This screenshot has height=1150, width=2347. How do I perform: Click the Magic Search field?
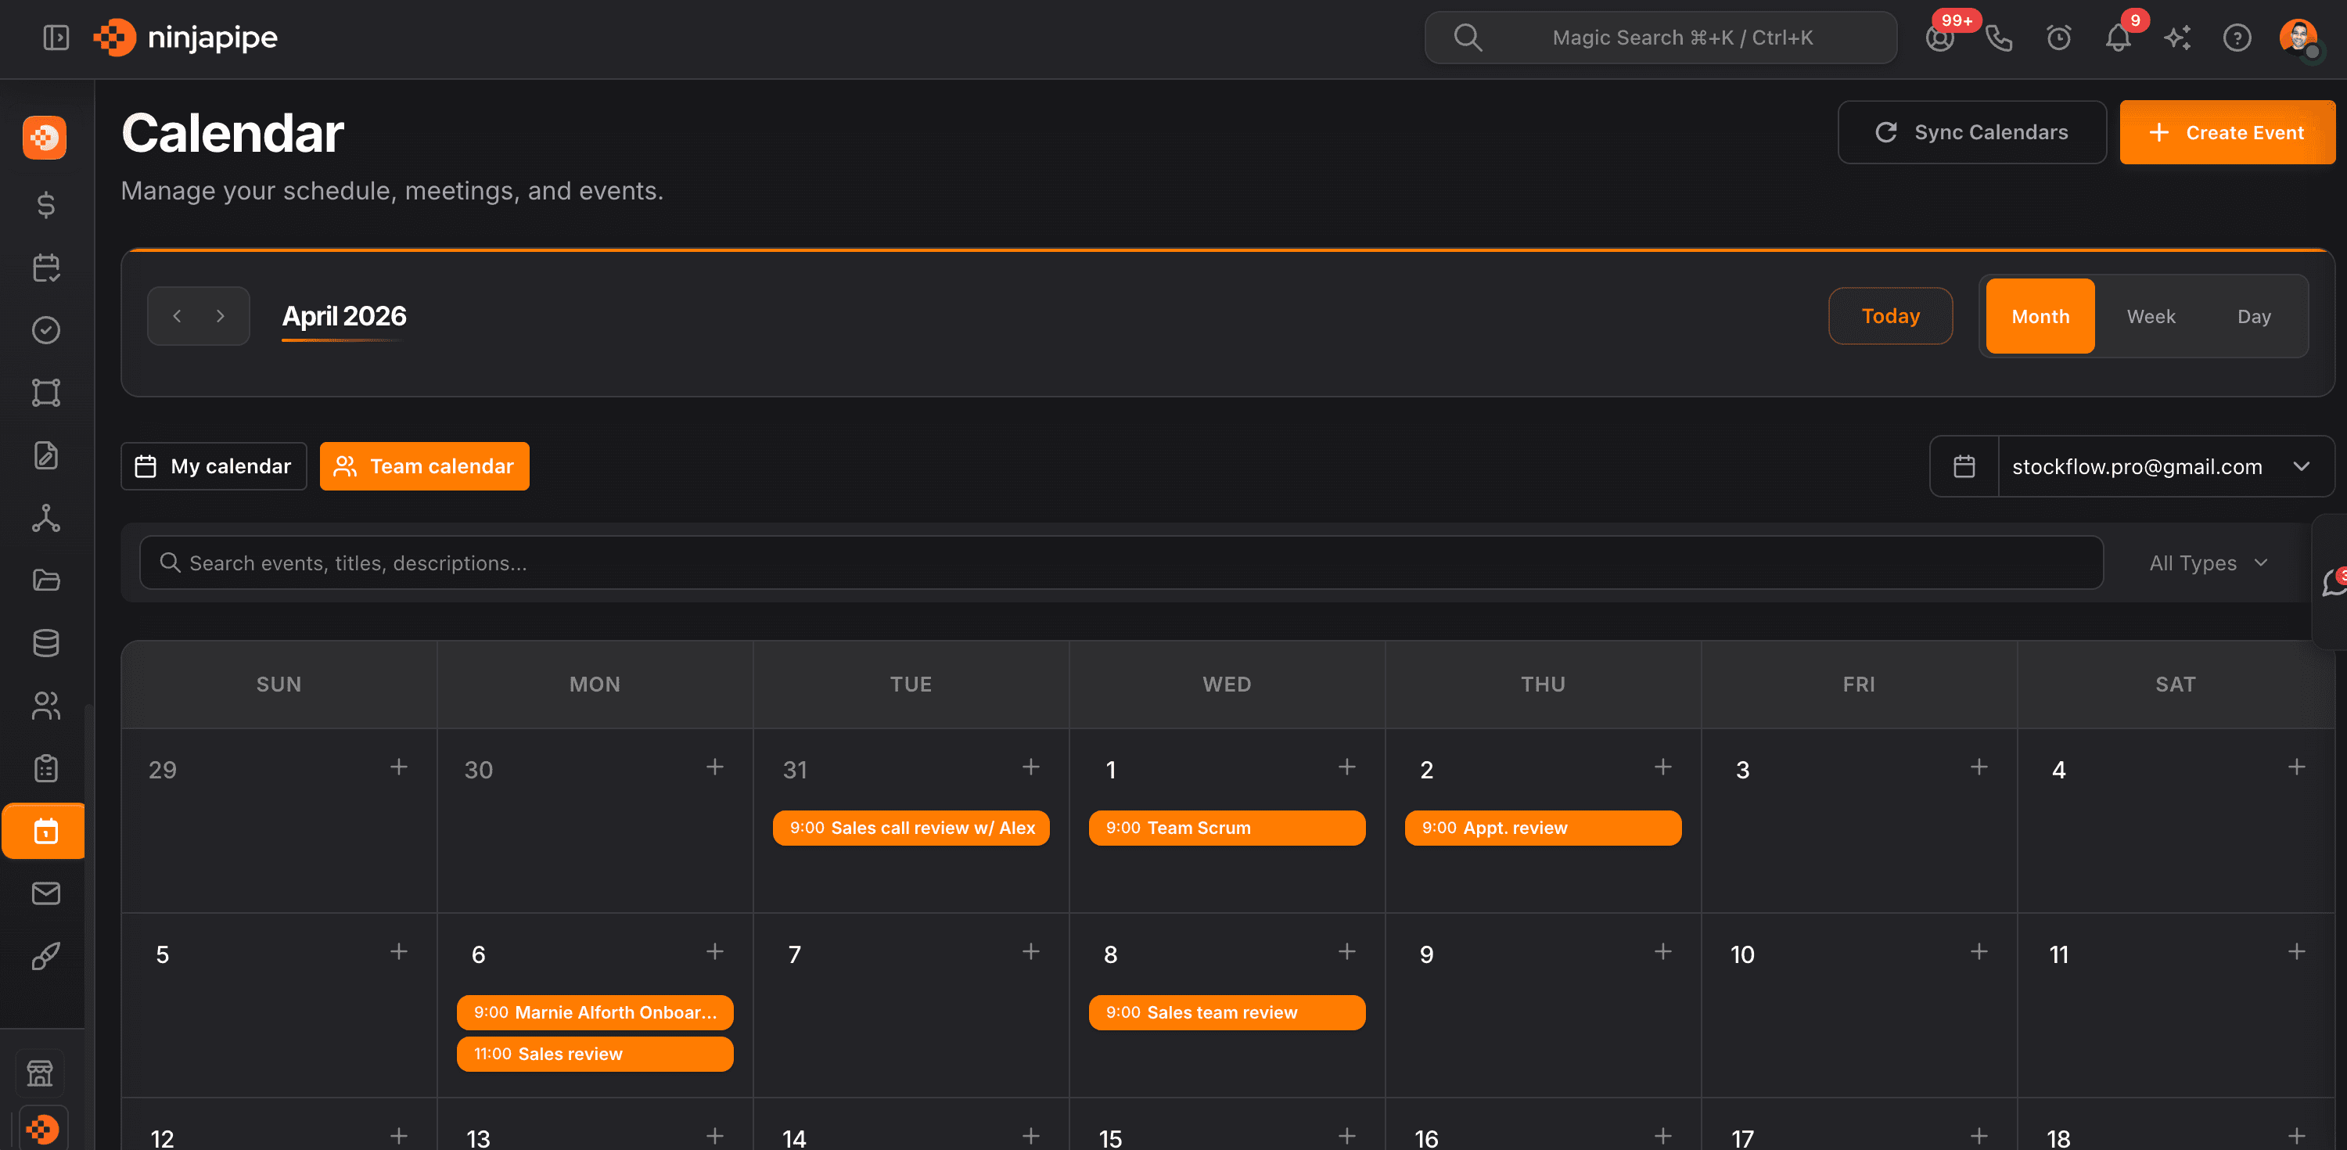[x=1659, y=38]
